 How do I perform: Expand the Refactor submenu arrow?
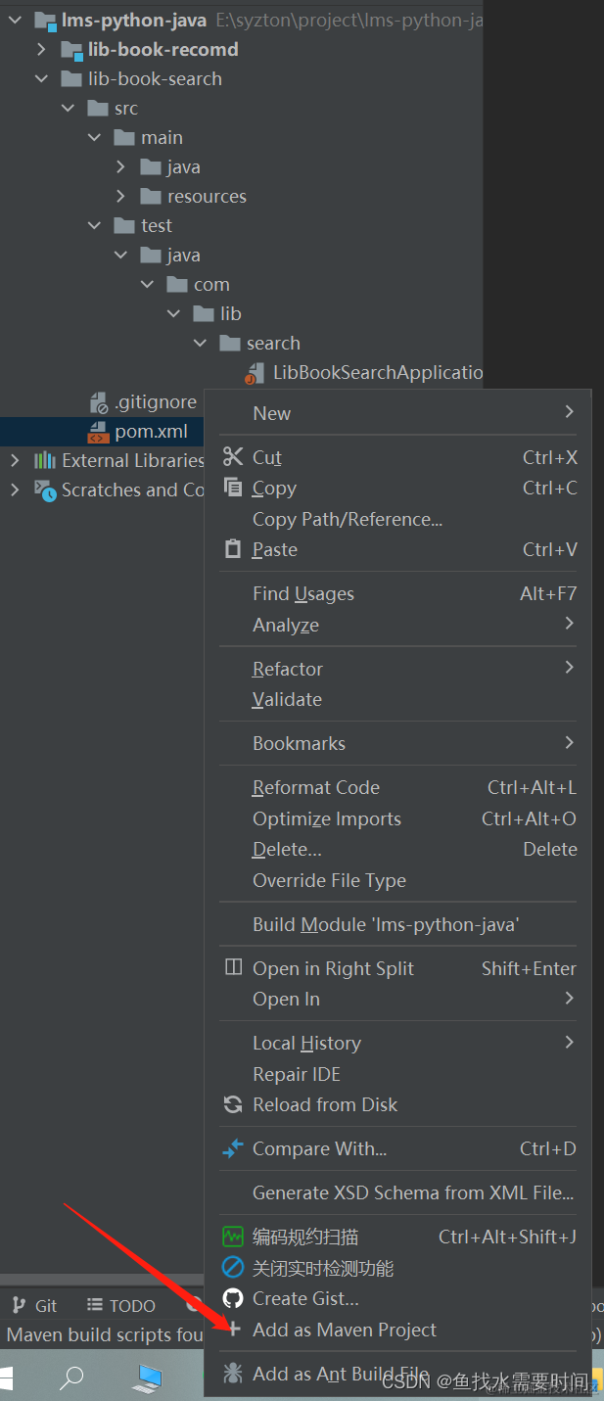pos(569,667)
